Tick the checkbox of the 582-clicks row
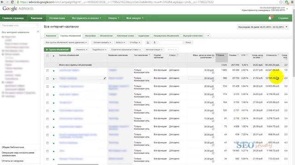 pyautogui.click(x=47, y=78)
